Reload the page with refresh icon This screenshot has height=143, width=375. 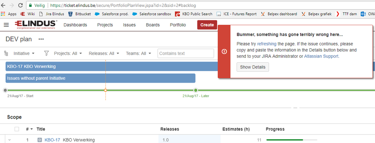(20, 5)
